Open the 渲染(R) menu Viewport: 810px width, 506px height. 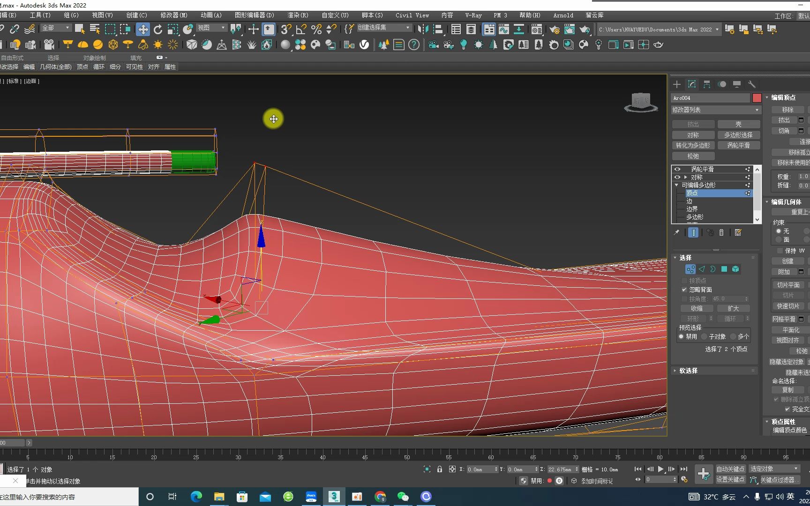[298, 15]
